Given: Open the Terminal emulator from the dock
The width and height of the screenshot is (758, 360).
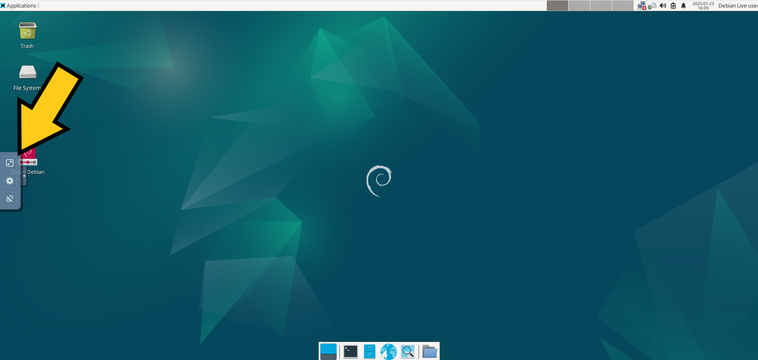Looking at the screenshot, I should coord(350,351).
